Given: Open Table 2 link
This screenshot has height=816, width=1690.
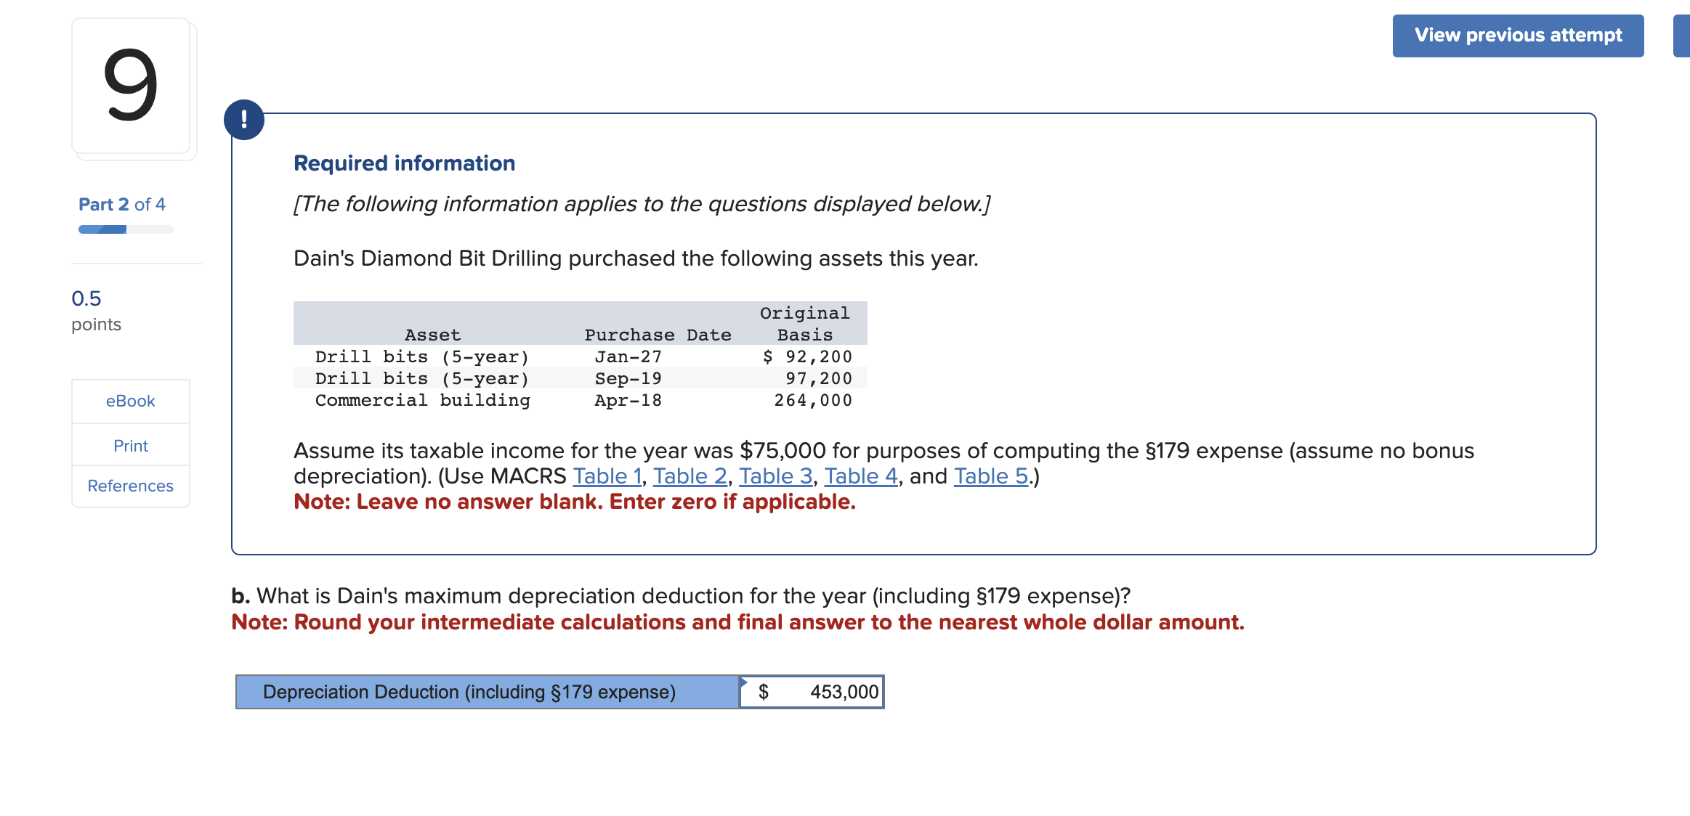Looking at the screenshot, I should click(689, 476).
